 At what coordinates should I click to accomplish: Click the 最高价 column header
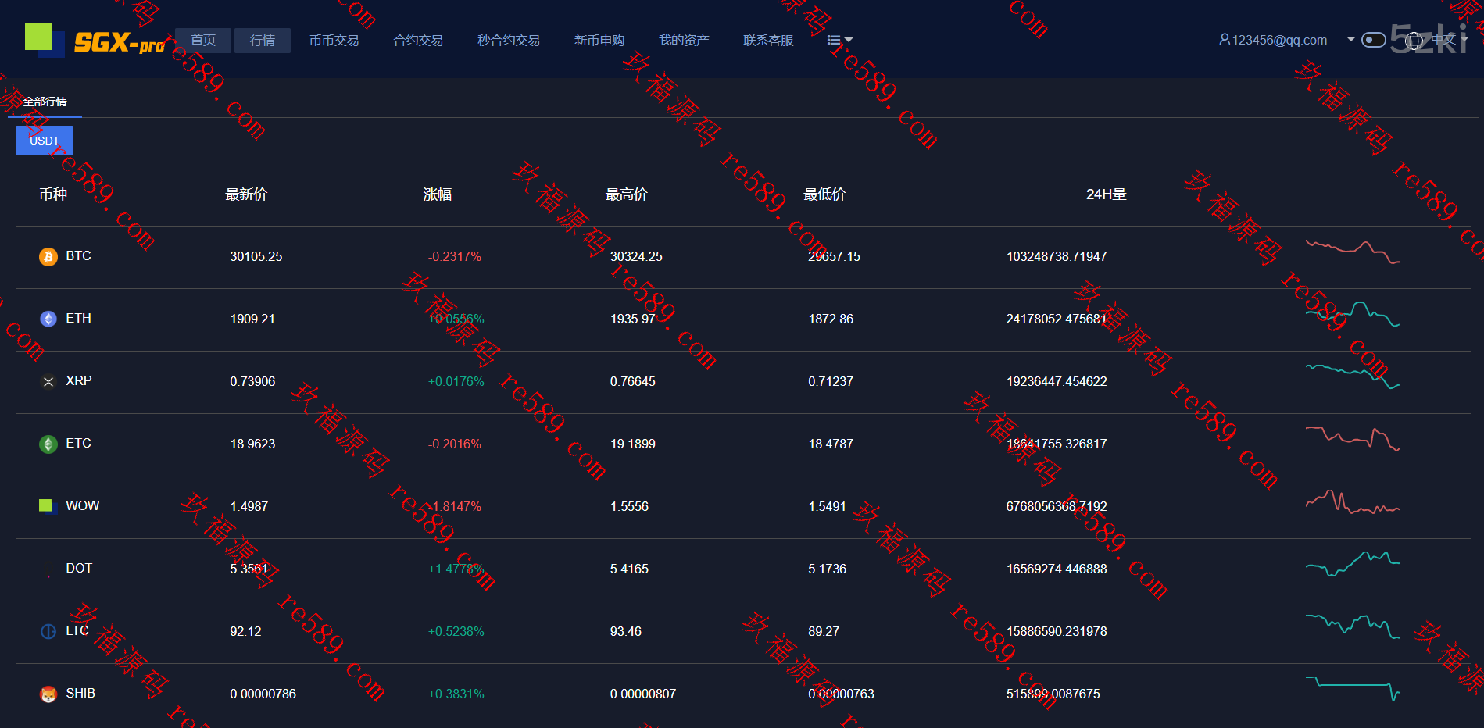[x=627, y=194]
